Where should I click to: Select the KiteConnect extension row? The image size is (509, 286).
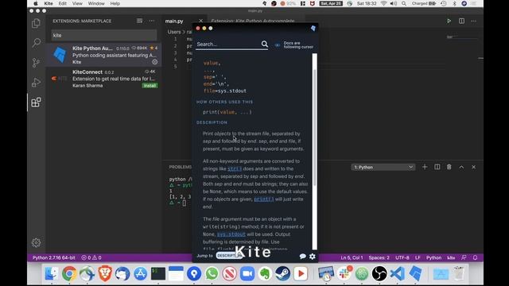[104, 79]
